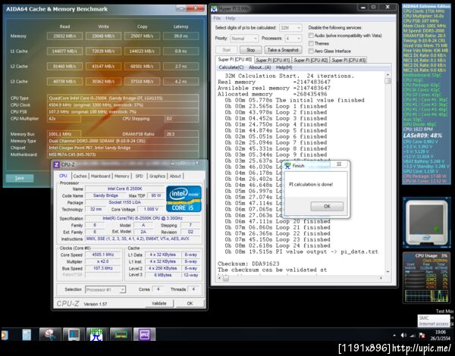Switch to the Caches tab in CPU-Z
The image size is (455, 356).
[x=80, y=176]
